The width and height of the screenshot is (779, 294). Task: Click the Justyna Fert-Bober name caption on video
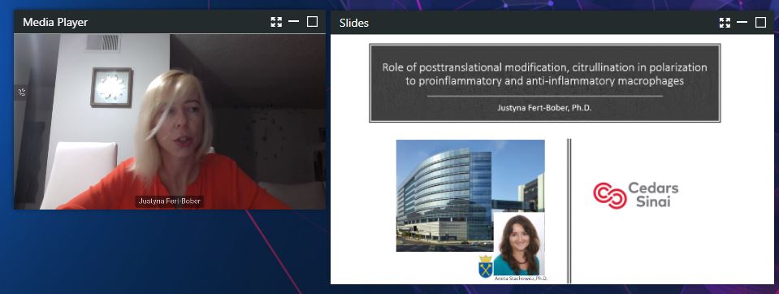[x=170, y=201]
